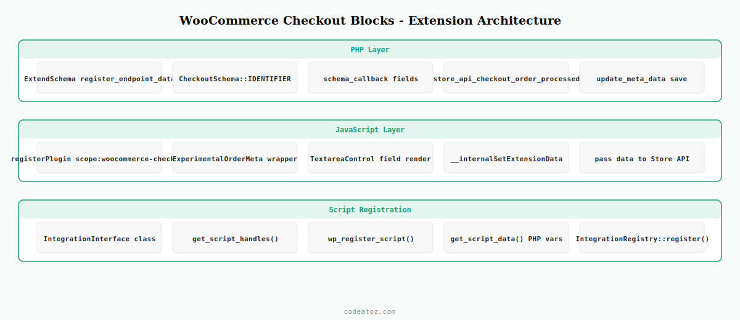
Task: Select the PHP Layer header
Action: [x=370, y=50]
